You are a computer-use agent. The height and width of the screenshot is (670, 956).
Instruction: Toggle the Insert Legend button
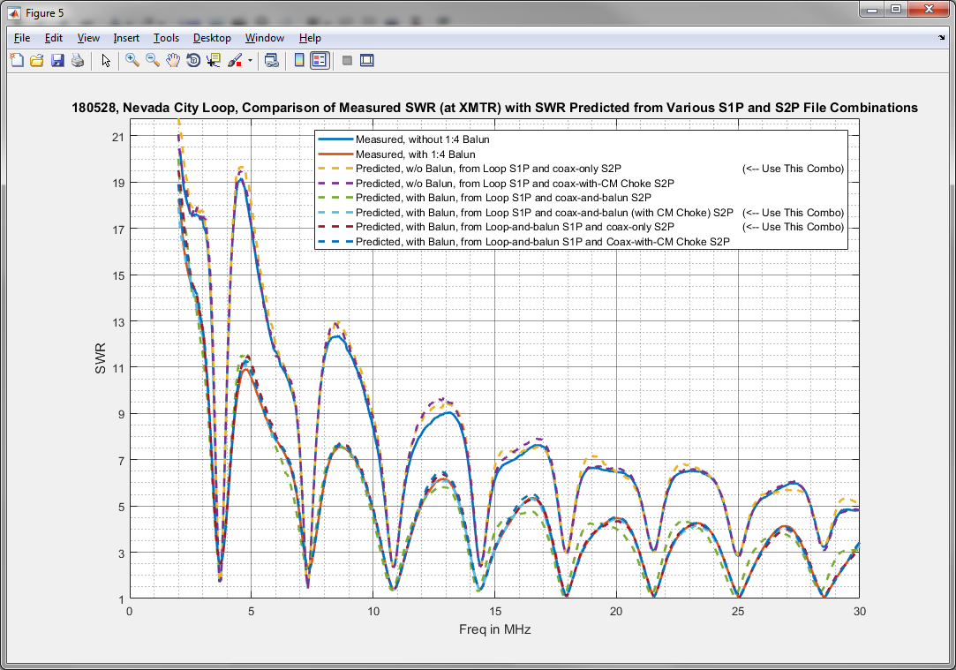(320, 60)
